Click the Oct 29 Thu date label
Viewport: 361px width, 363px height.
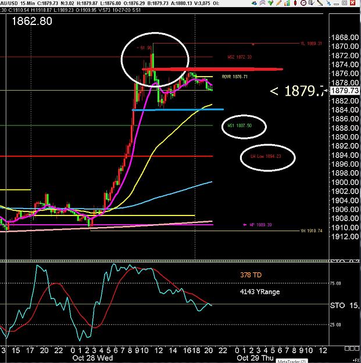coord(255,358)
